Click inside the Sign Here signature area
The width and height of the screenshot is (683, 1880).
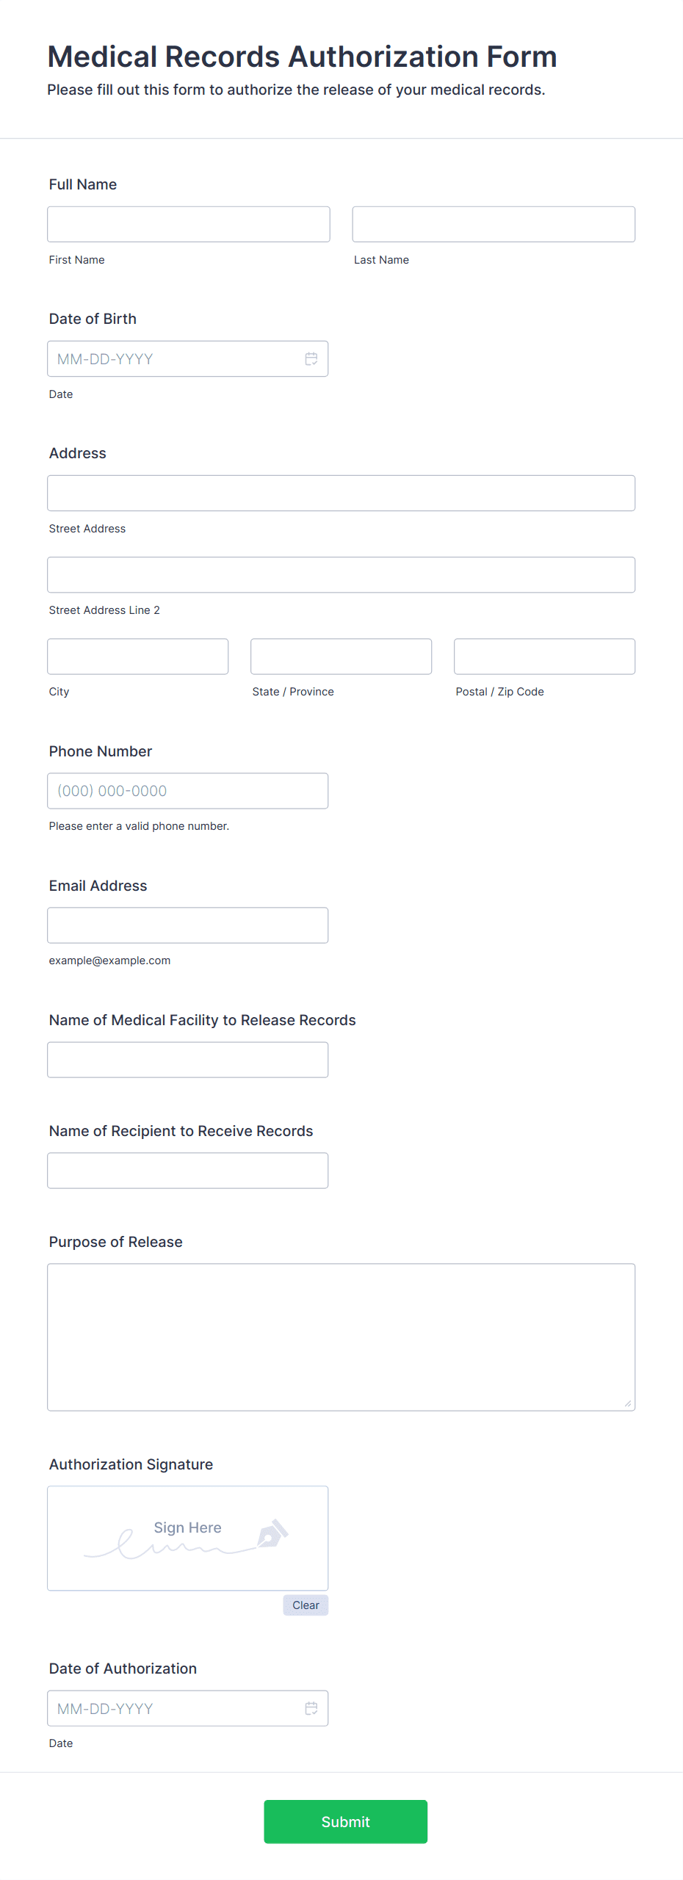[187, 1539]
